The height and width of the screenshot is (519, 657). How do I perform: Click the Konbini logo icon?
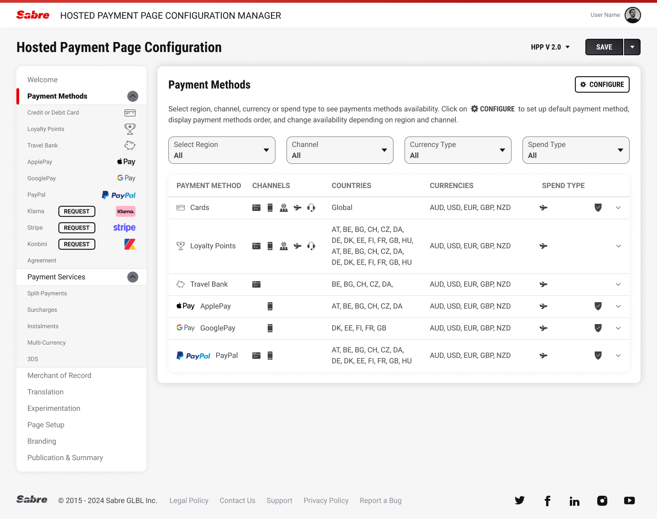130,244
